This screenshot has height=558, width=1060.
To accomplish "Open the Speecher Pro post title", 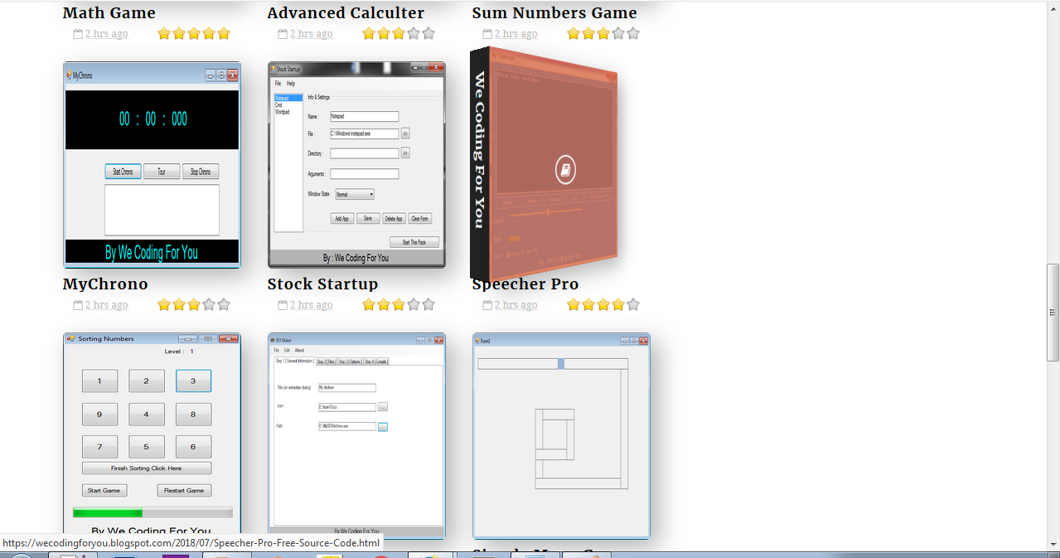I will click(x=525, y=284).
